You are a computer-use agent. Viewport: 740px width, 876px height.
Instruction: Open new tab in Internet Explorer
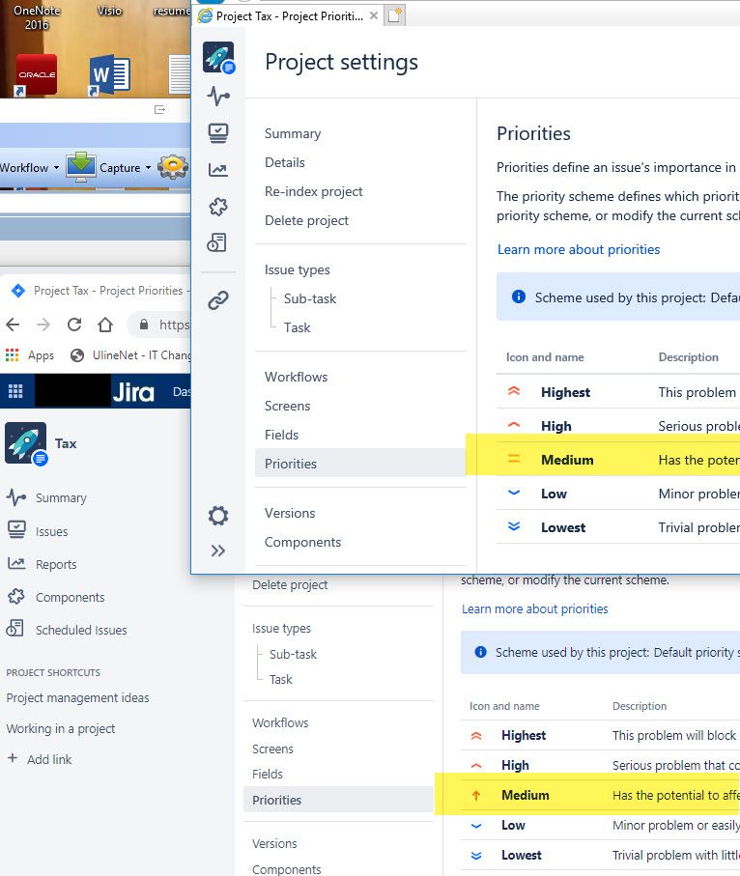[395, 15]
